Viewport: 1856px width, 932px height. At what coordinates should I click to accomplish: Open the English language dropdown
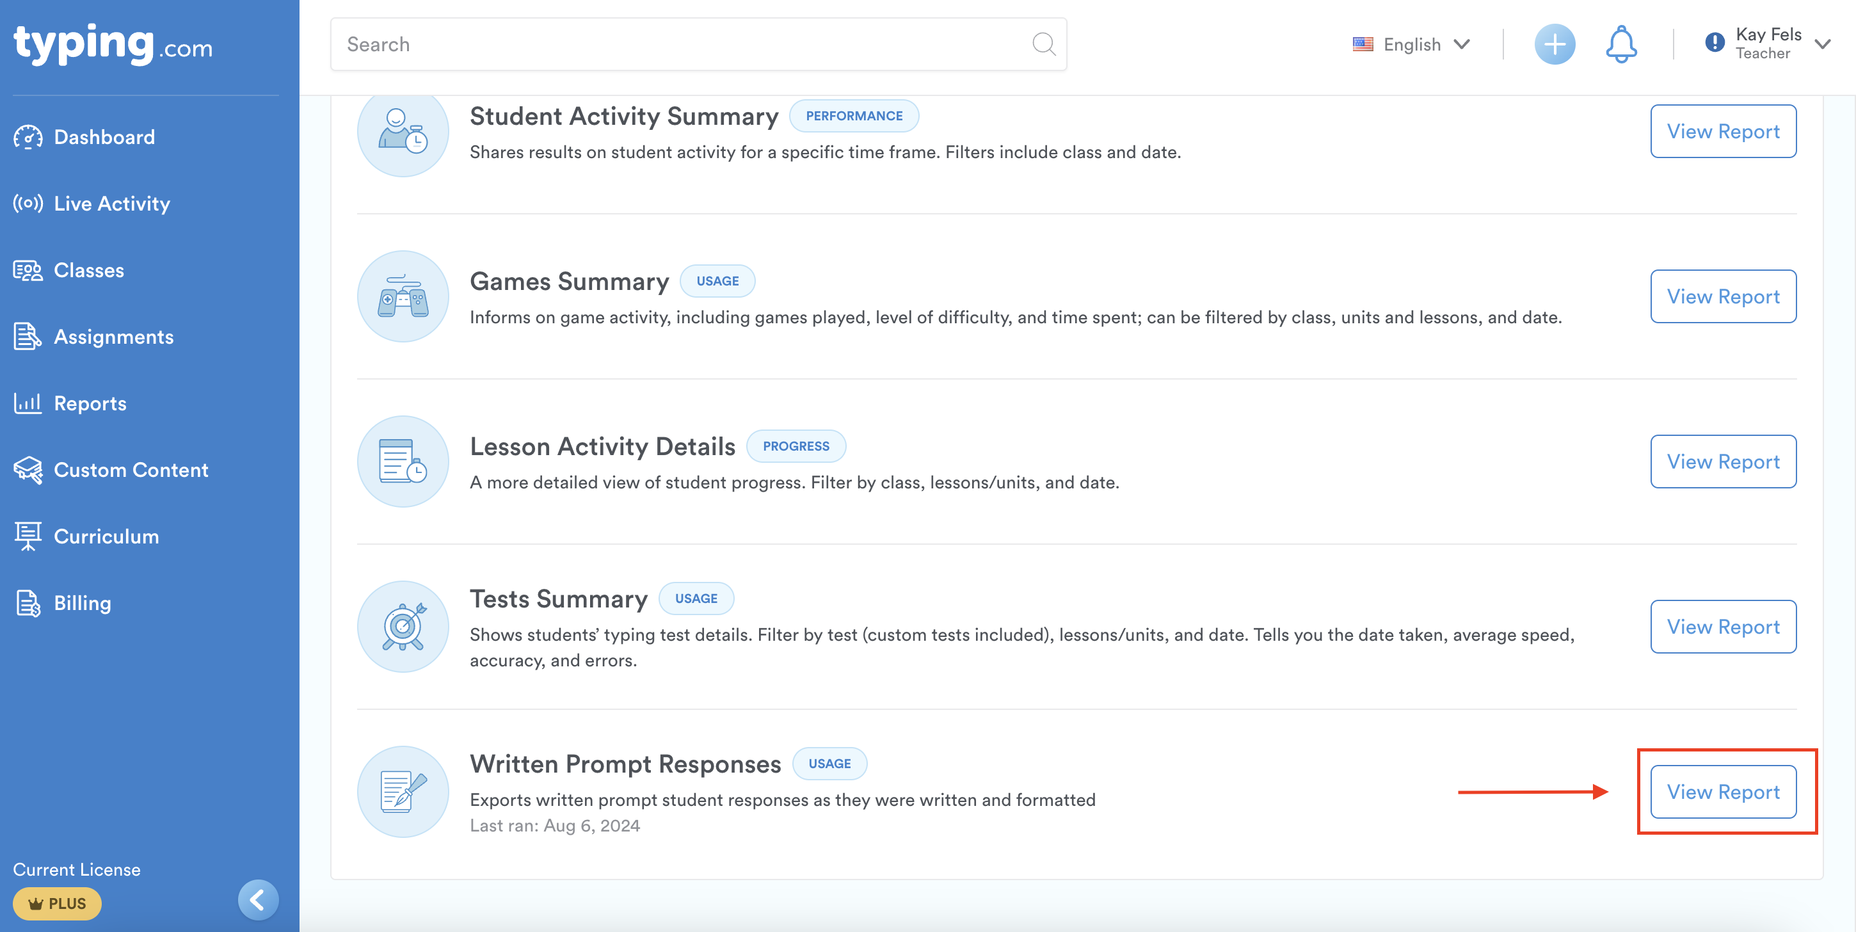pyautogui.click(x=1411, y=45)
